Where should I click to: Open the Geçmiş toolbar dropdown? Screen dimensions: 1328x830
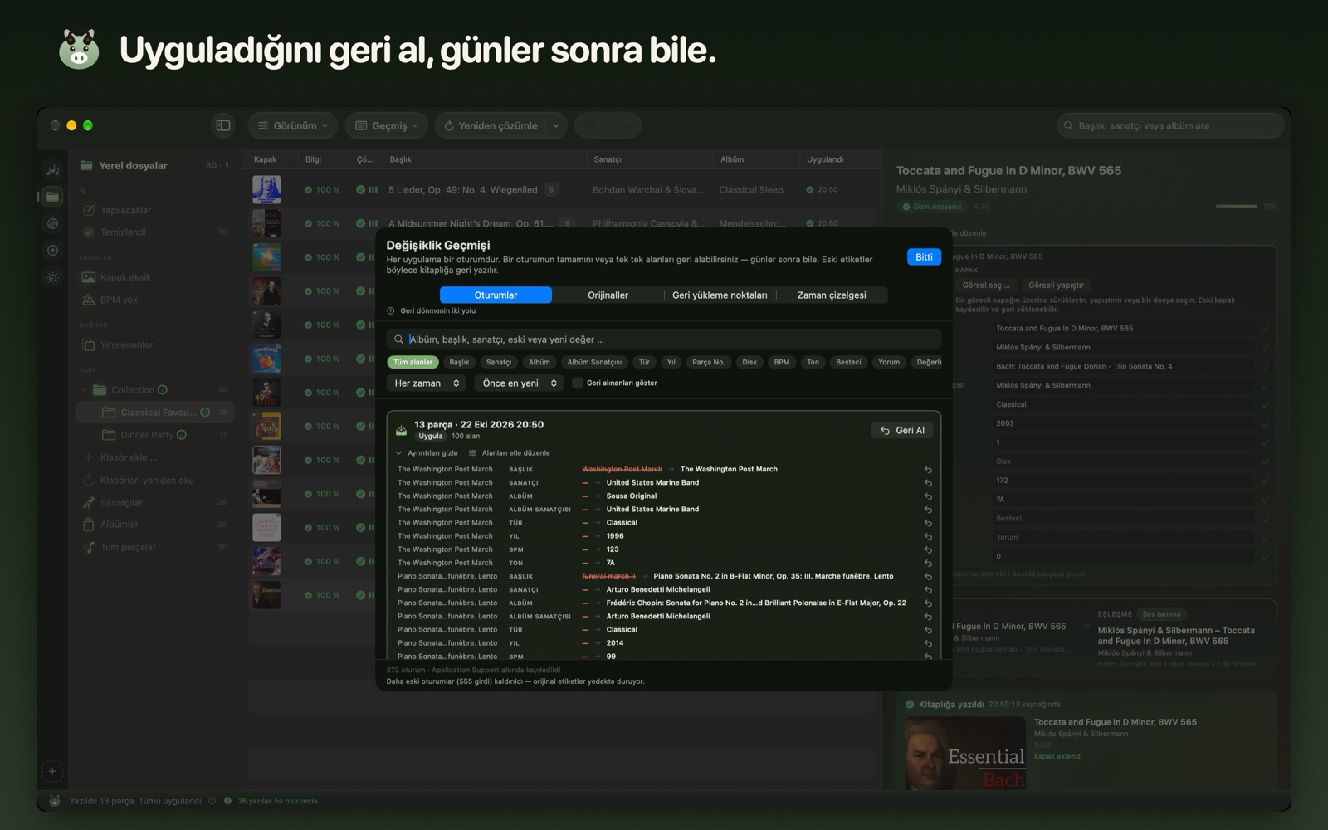(x=387, y=125)
